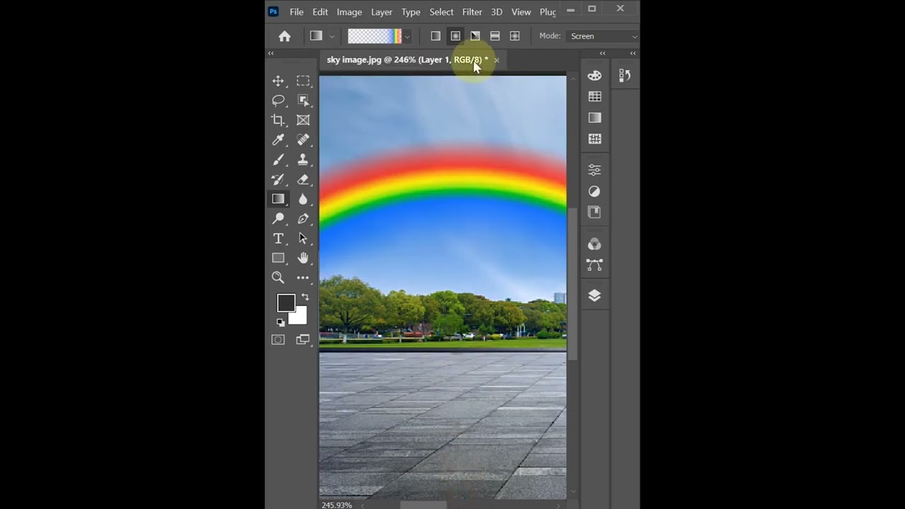
Task: Activate the Gradient tool in toolbar
Action: [278, 199]
